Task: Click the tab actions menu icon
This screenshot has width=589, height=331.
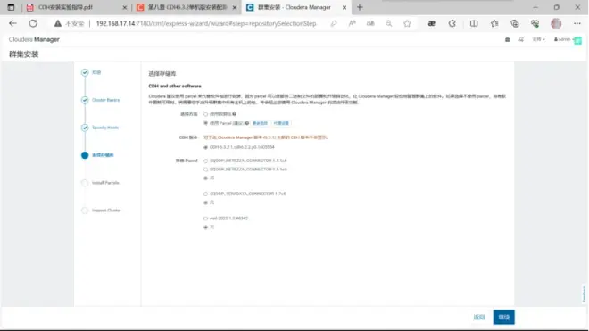Action: [x=11, y=7]
